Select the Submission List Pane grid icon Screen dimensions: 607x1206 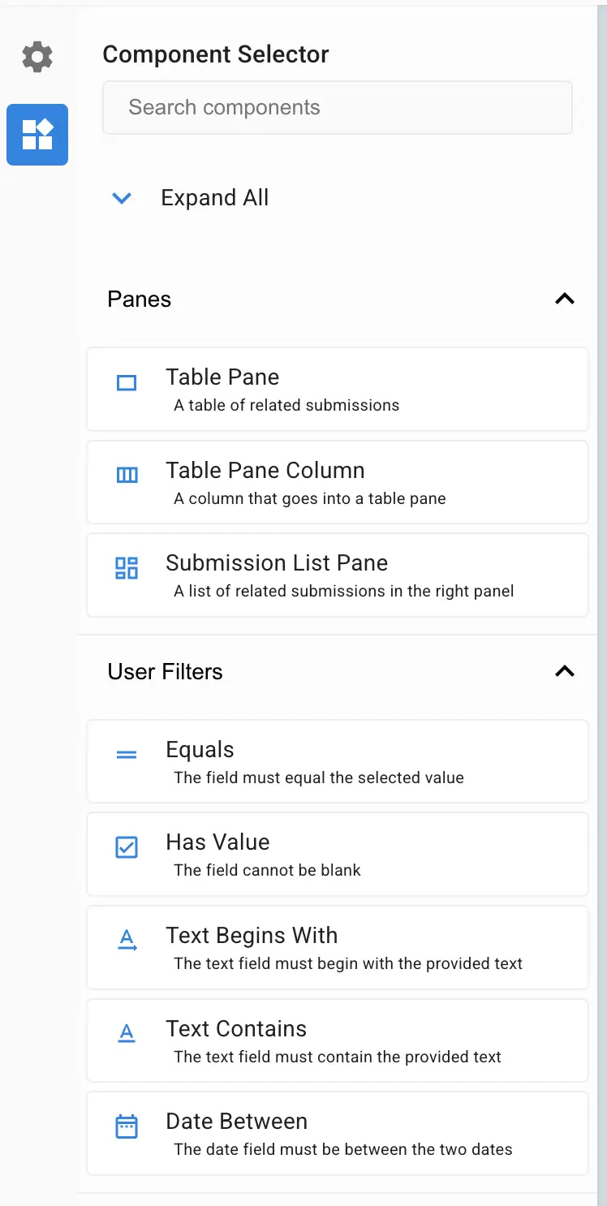[127, 569]
